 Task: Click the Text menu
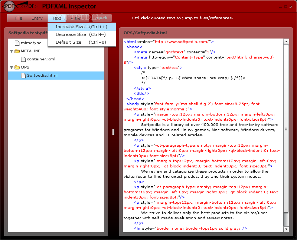click(x=57, y=18)
